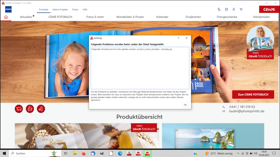Launch Microsoft Edge from the taskbar
The width and height of the screenshot is (280, 157).
(120, 153)
